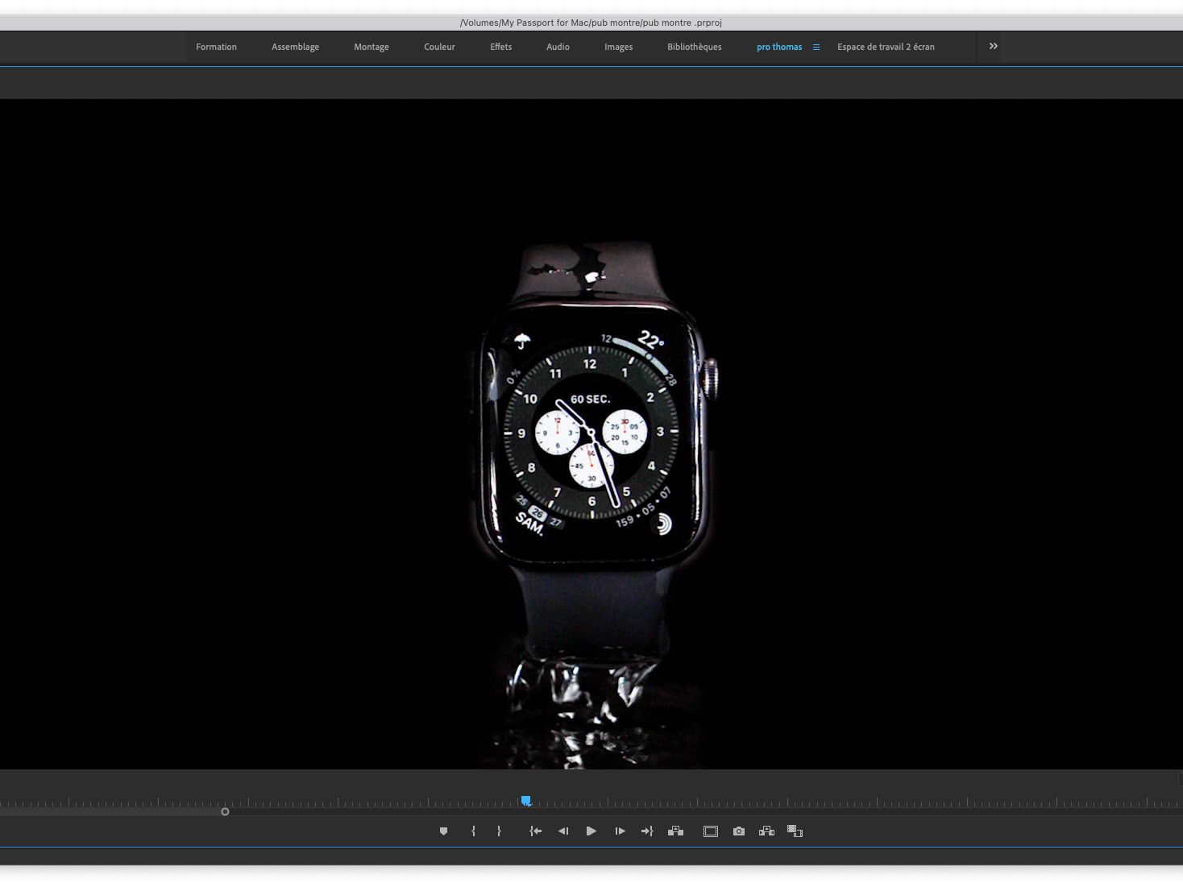The height and width of the screenshot is (887, 1183).
Task: Expand the workspace overflow chevrons
Action: coord(994,46)
